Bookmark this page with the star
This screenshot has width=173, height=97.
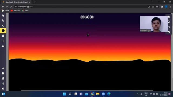click(x=157, y=6)
